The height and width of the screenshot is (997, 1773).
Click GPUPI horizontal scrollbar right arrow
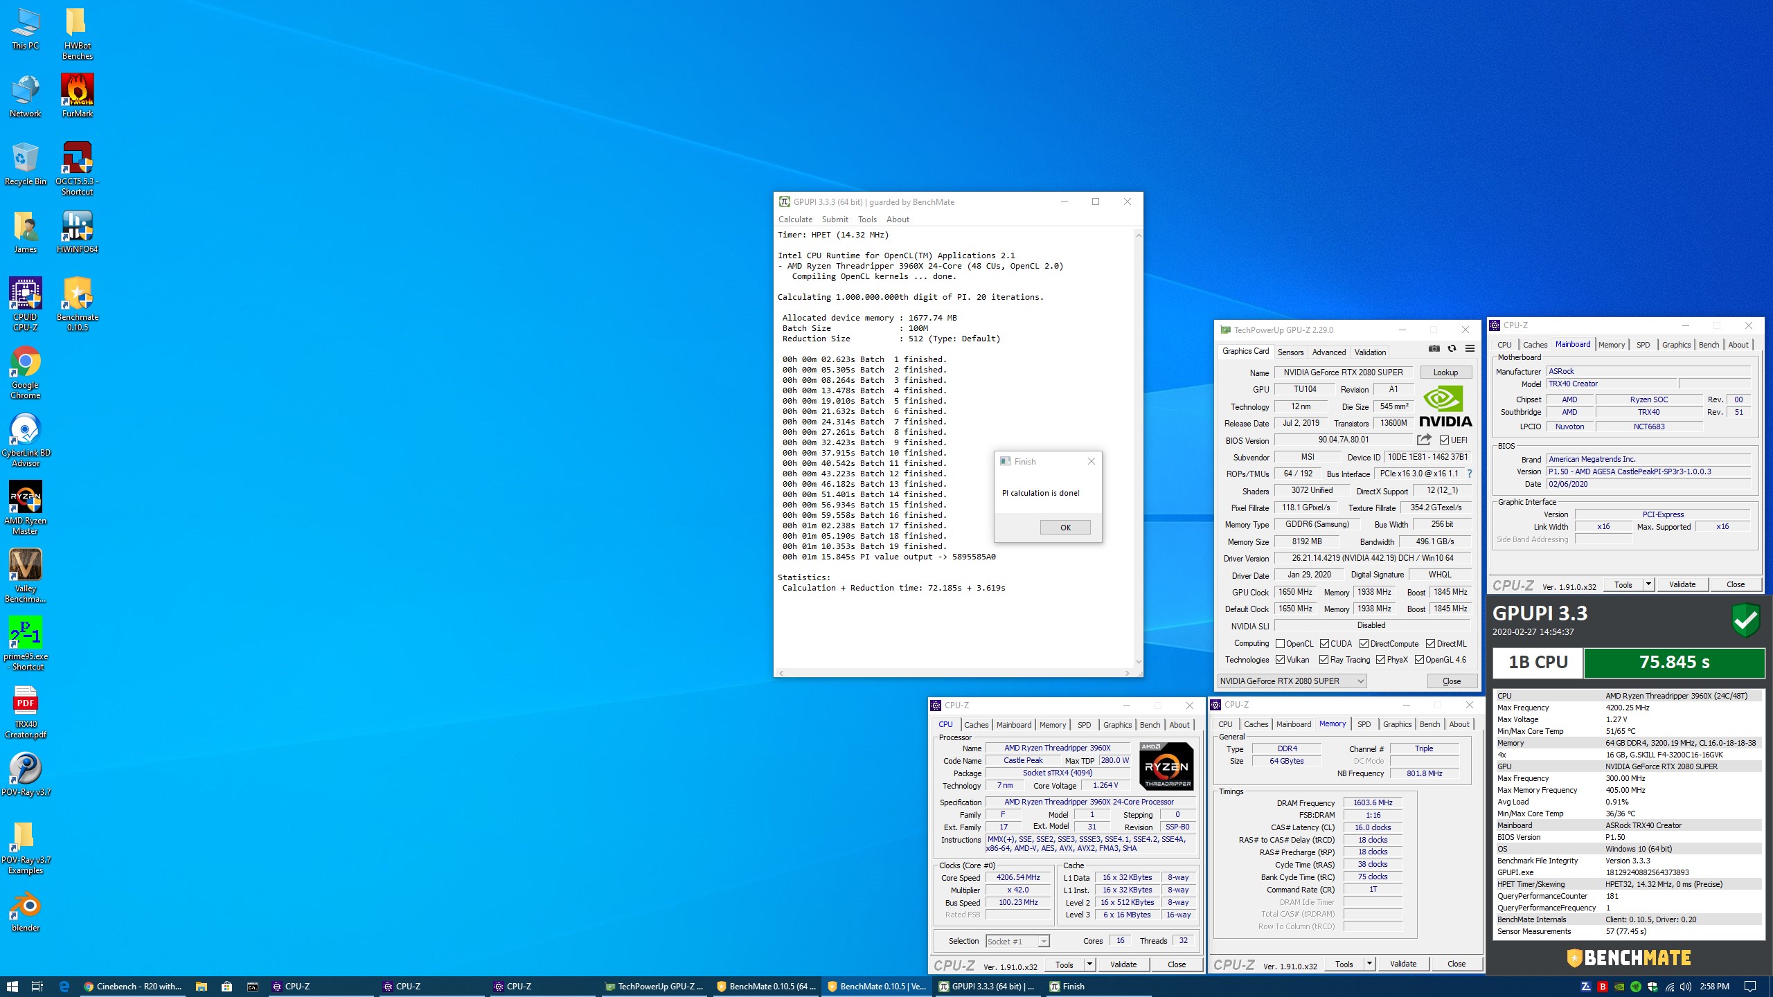coord(1128,673)
